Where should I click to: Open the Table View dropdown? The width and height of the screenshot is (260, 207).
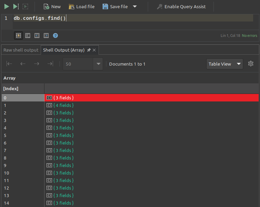point(225,64)
